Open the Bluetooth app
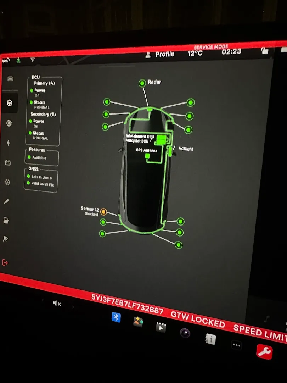This screenshot has height=383, width=287. click(x=116, y=317)
